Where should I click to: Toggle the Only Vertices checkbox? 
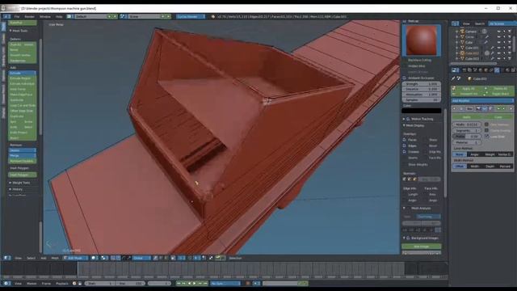pos(486,124)
